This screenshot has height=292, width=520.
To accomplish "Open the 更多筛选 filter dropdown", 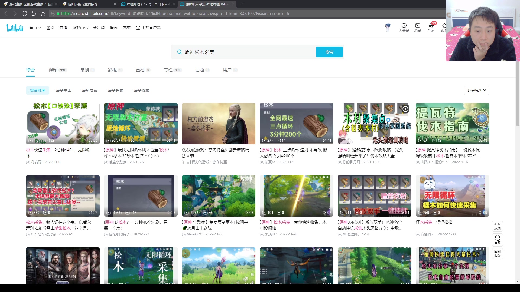I will point(476,90).
